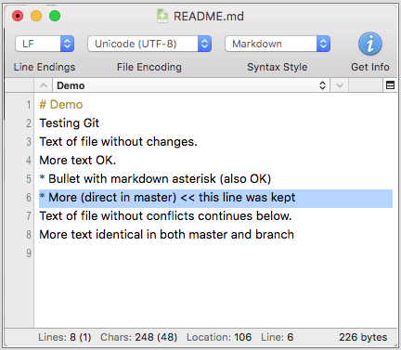This screenshot has width=401, height=350.
Task: Open the Markdown syntax style dropdown
Action: (x=278, y=44)
